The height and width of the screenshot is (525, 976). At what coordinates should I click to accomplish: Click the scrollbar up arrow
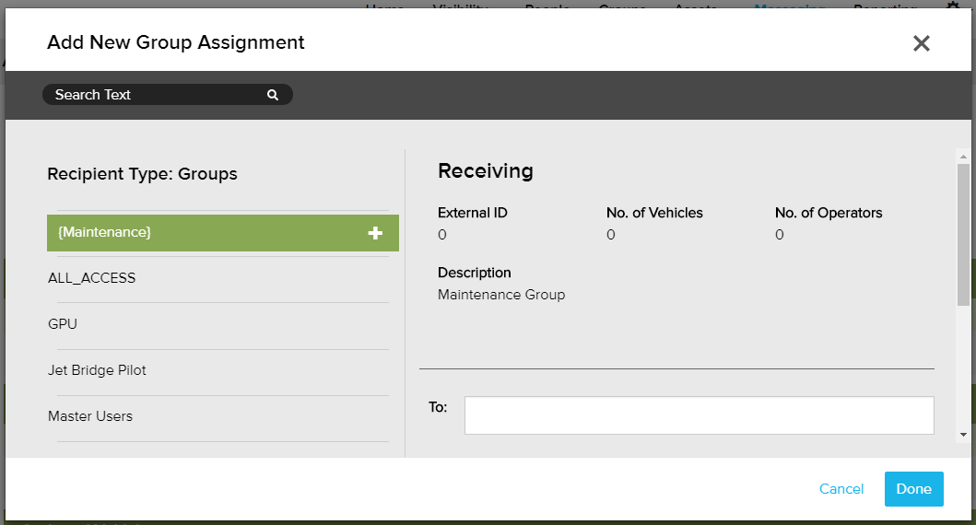(963, 156)
